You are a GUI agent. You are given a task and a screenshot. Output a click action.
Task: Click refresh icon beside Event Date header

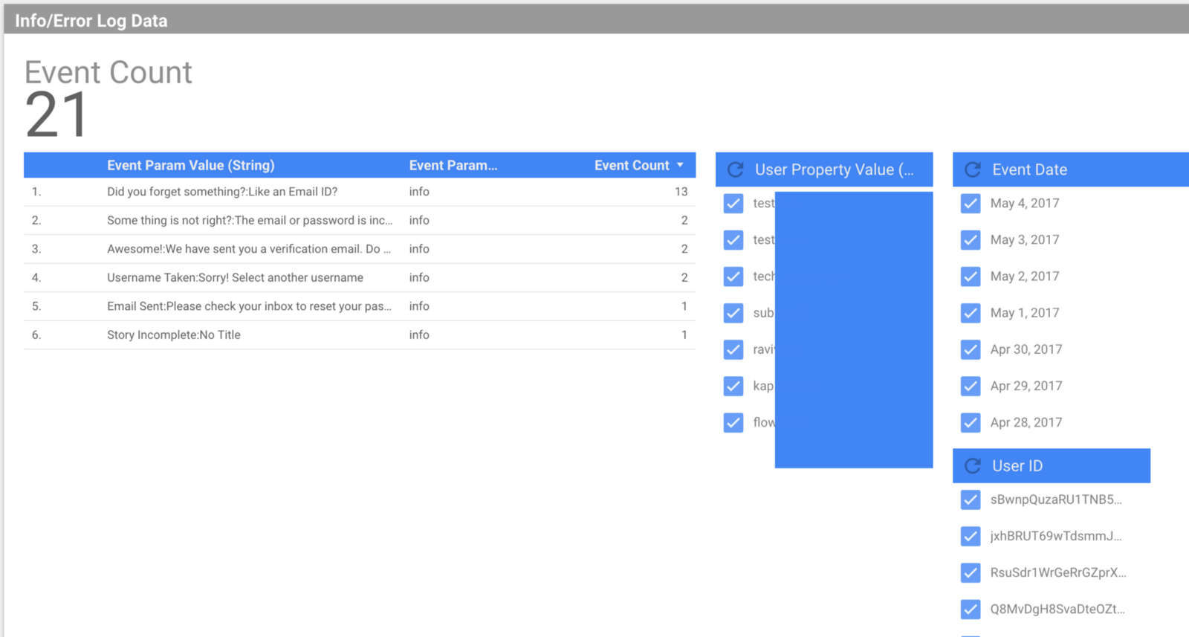(x=972, y=169)
